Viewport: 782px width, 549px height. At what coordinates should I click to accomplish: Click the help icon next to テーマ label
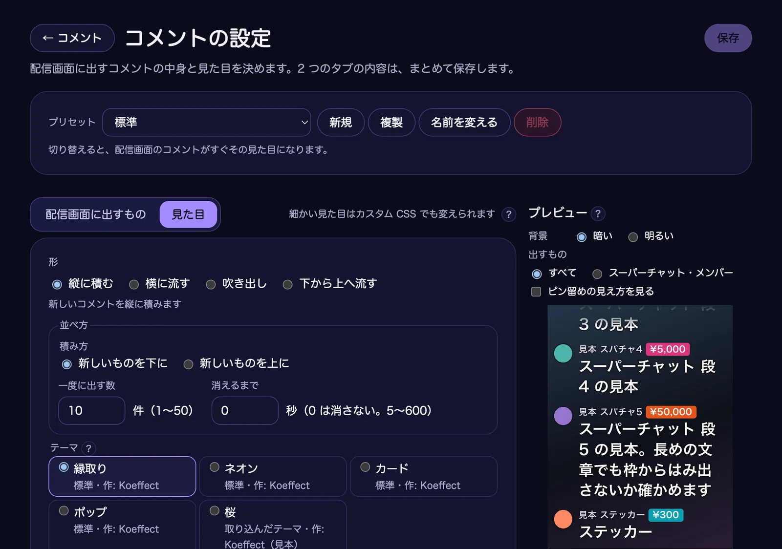[x=88, y=448]
